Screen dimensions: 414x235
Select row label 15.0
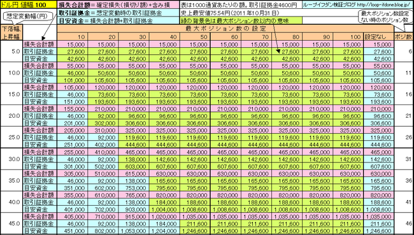(11, 94)
